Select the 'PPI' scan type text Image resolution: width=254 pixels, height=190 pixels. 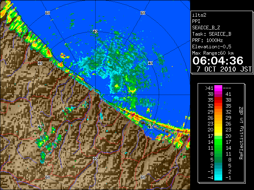click(x=196, y=21)
